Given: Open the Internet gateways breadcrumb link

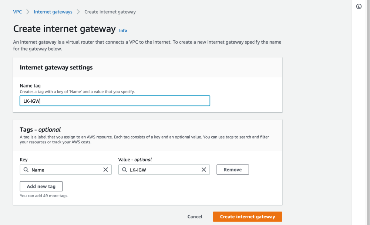Looking at the screenshot, I should coord(53,11).
